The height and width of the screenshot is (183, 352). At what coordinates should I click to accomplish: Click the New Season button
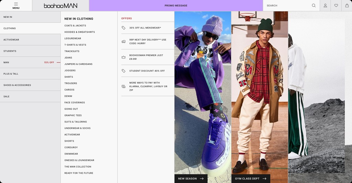[x=191, y=179]
